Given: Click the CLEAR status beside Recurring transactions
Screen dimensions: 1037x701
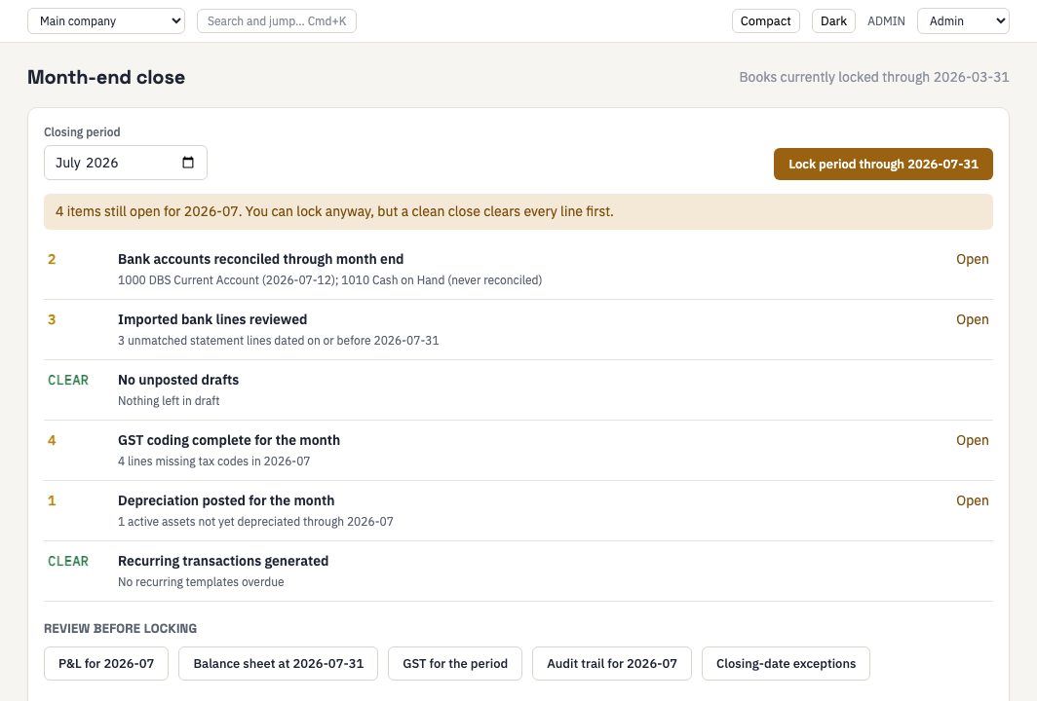Looking at the screenshot, I should [68, 561].
